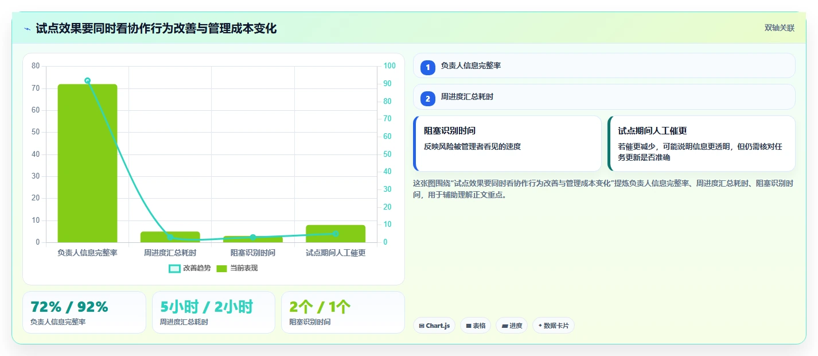Image resolution: width=818 pixels, height=356 pixels.
Task: Click the 72% / 92% stat card
Action: (84, 312)
